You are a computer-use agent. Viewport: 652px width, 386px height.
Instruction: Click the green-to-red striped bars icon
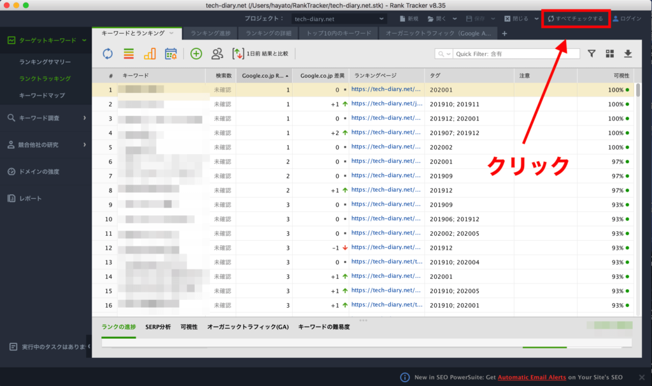(129, 54)
